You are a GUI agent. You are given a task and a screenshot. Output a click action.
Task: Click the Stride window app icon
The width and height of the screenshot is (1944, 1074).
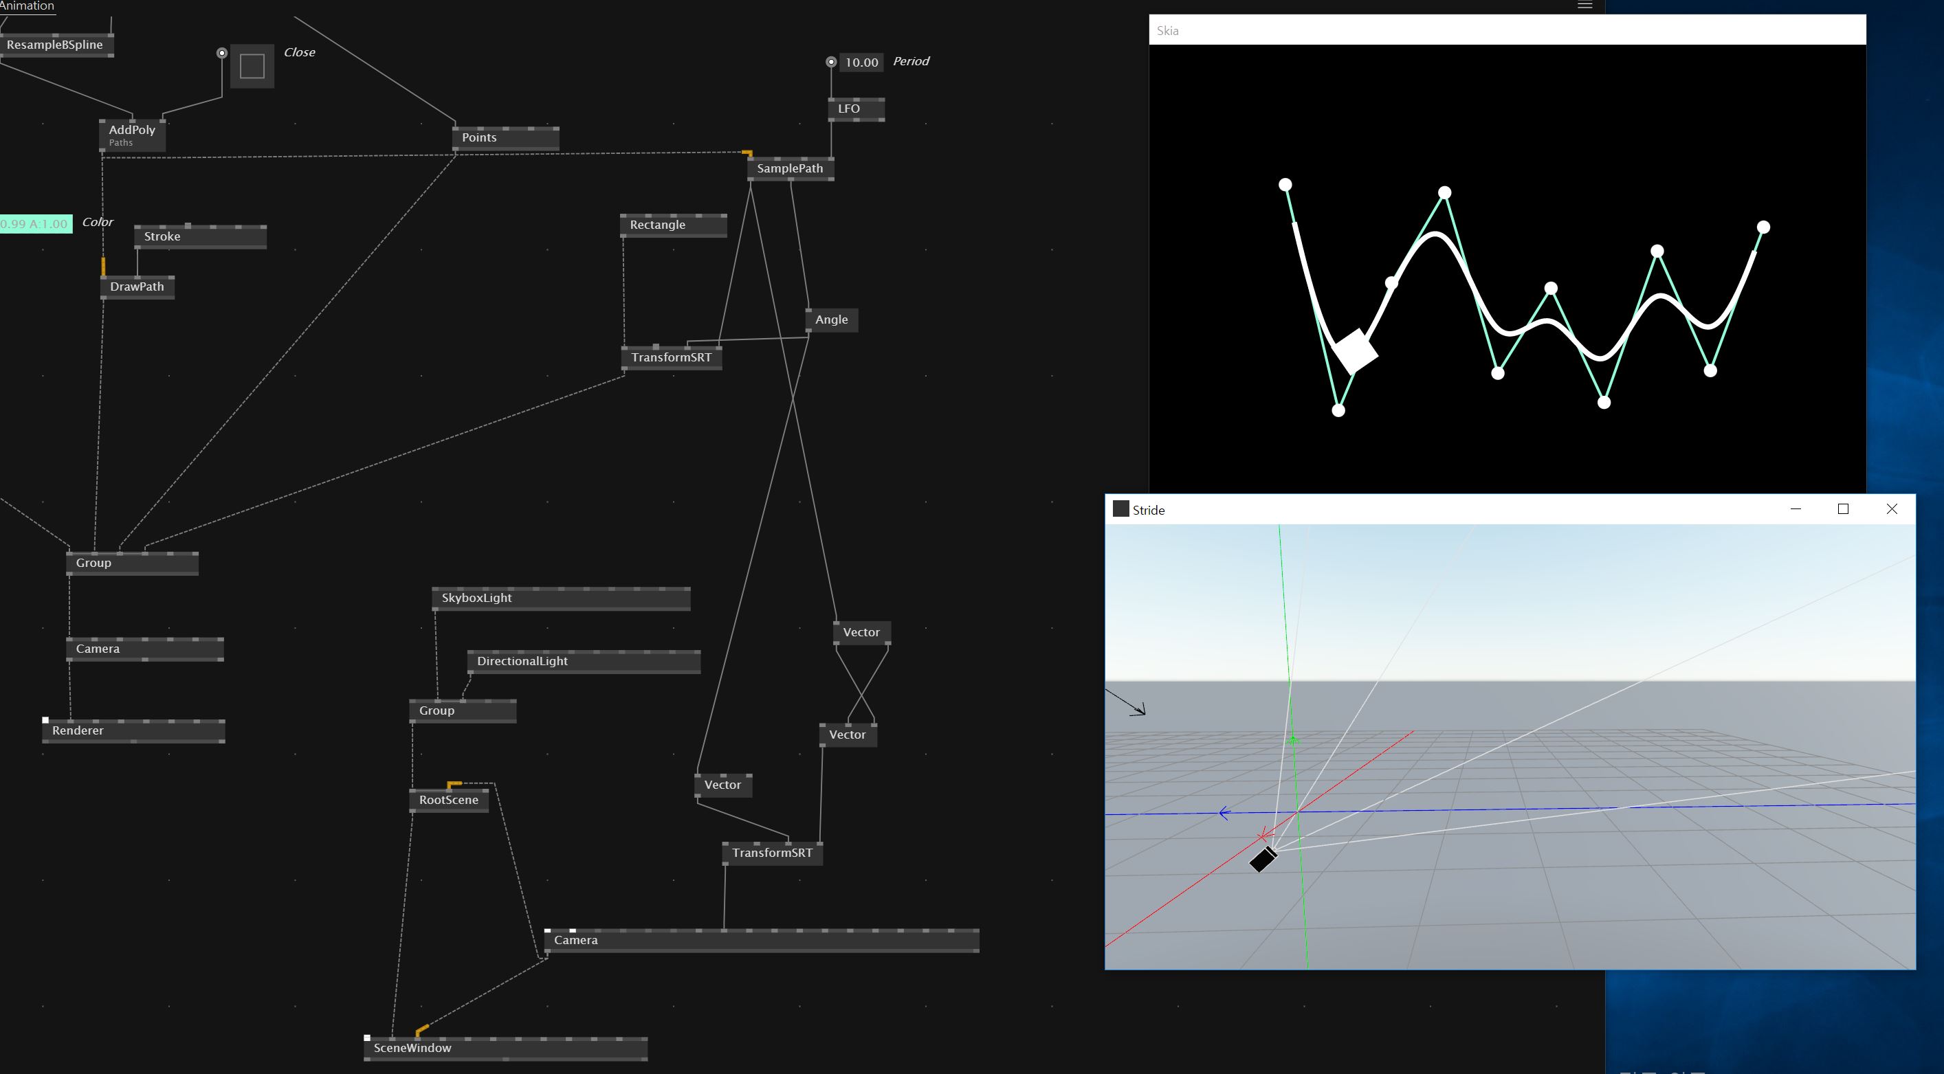1120,509
